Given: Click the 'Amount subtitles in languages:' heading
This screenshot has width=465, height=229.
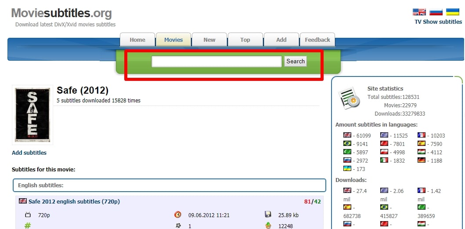Looking at the screenshot, I should tap(376, 125).
